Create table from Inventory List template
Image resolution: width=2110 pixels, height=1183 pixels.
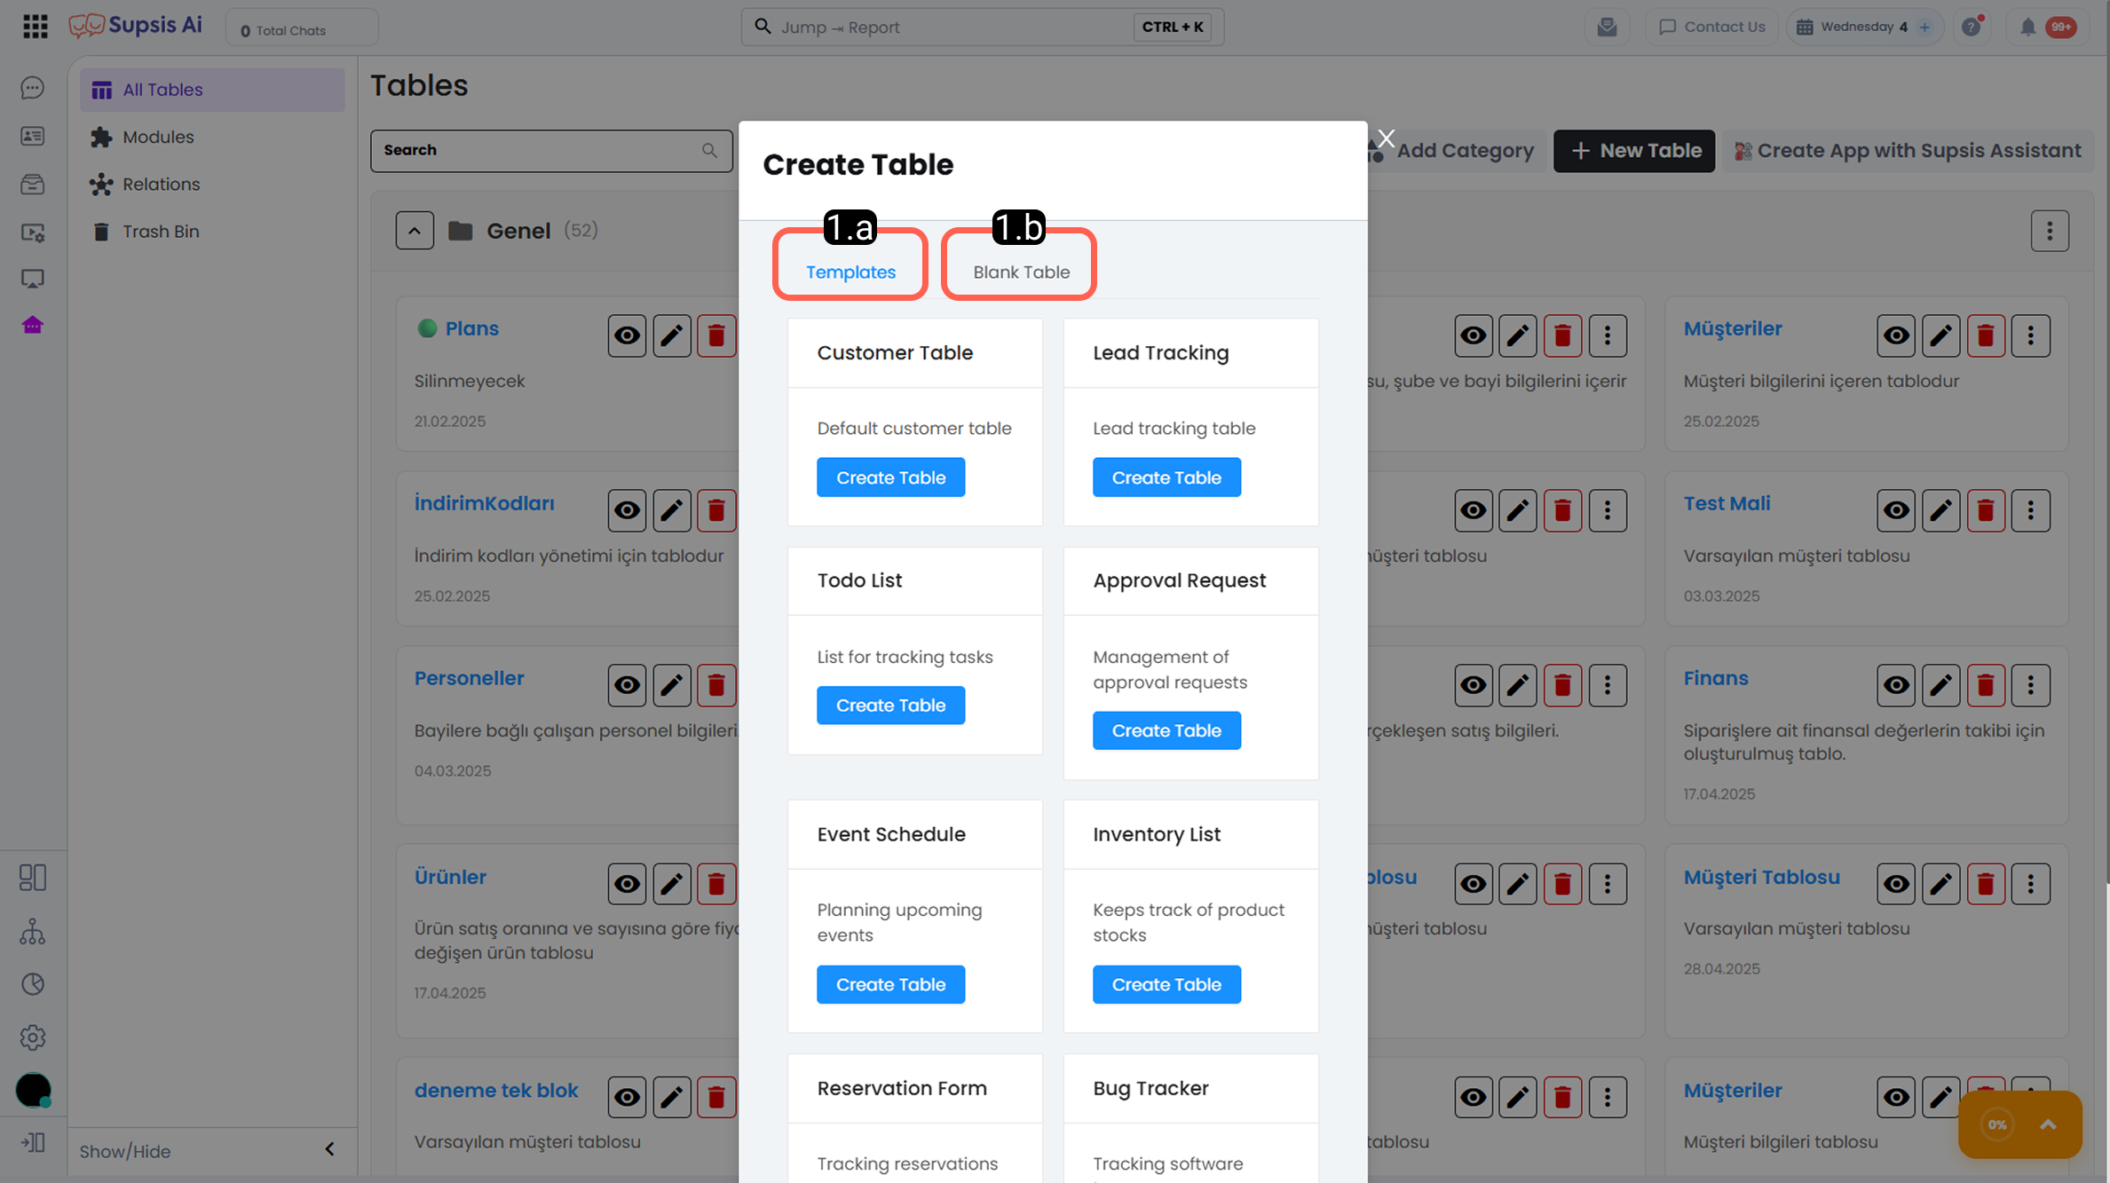click(1166, 984)
